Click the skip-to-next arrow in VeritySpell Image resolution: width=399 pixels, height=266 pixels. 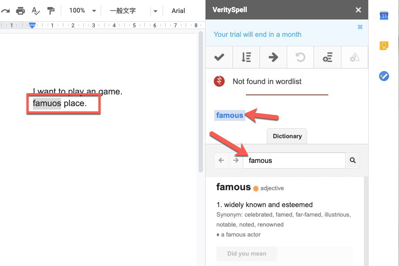273,57
